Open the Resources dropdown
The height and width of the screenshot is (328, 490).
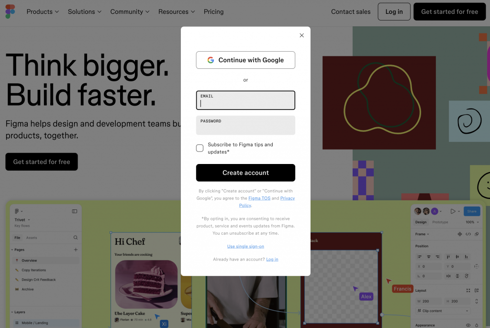(177, 11)
